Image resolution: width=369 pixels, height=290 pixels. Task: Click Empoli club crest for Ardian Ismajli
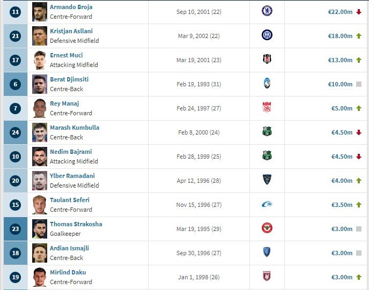pos(267,252)
